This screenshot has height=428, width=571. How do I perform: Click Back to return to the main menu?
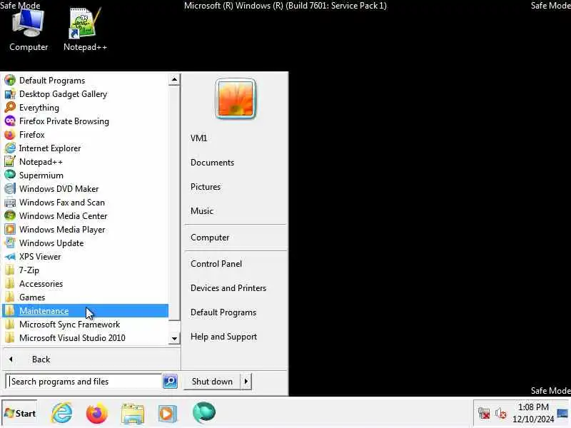(x=91, y=360)
